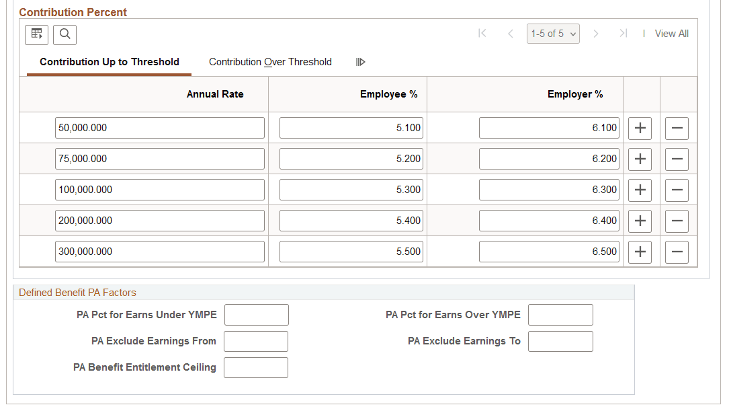Image resolution: width=729 pixels, height=409 pixels.
Task: Click the previous page arrow icon
Action: click(x=511, y=33)
